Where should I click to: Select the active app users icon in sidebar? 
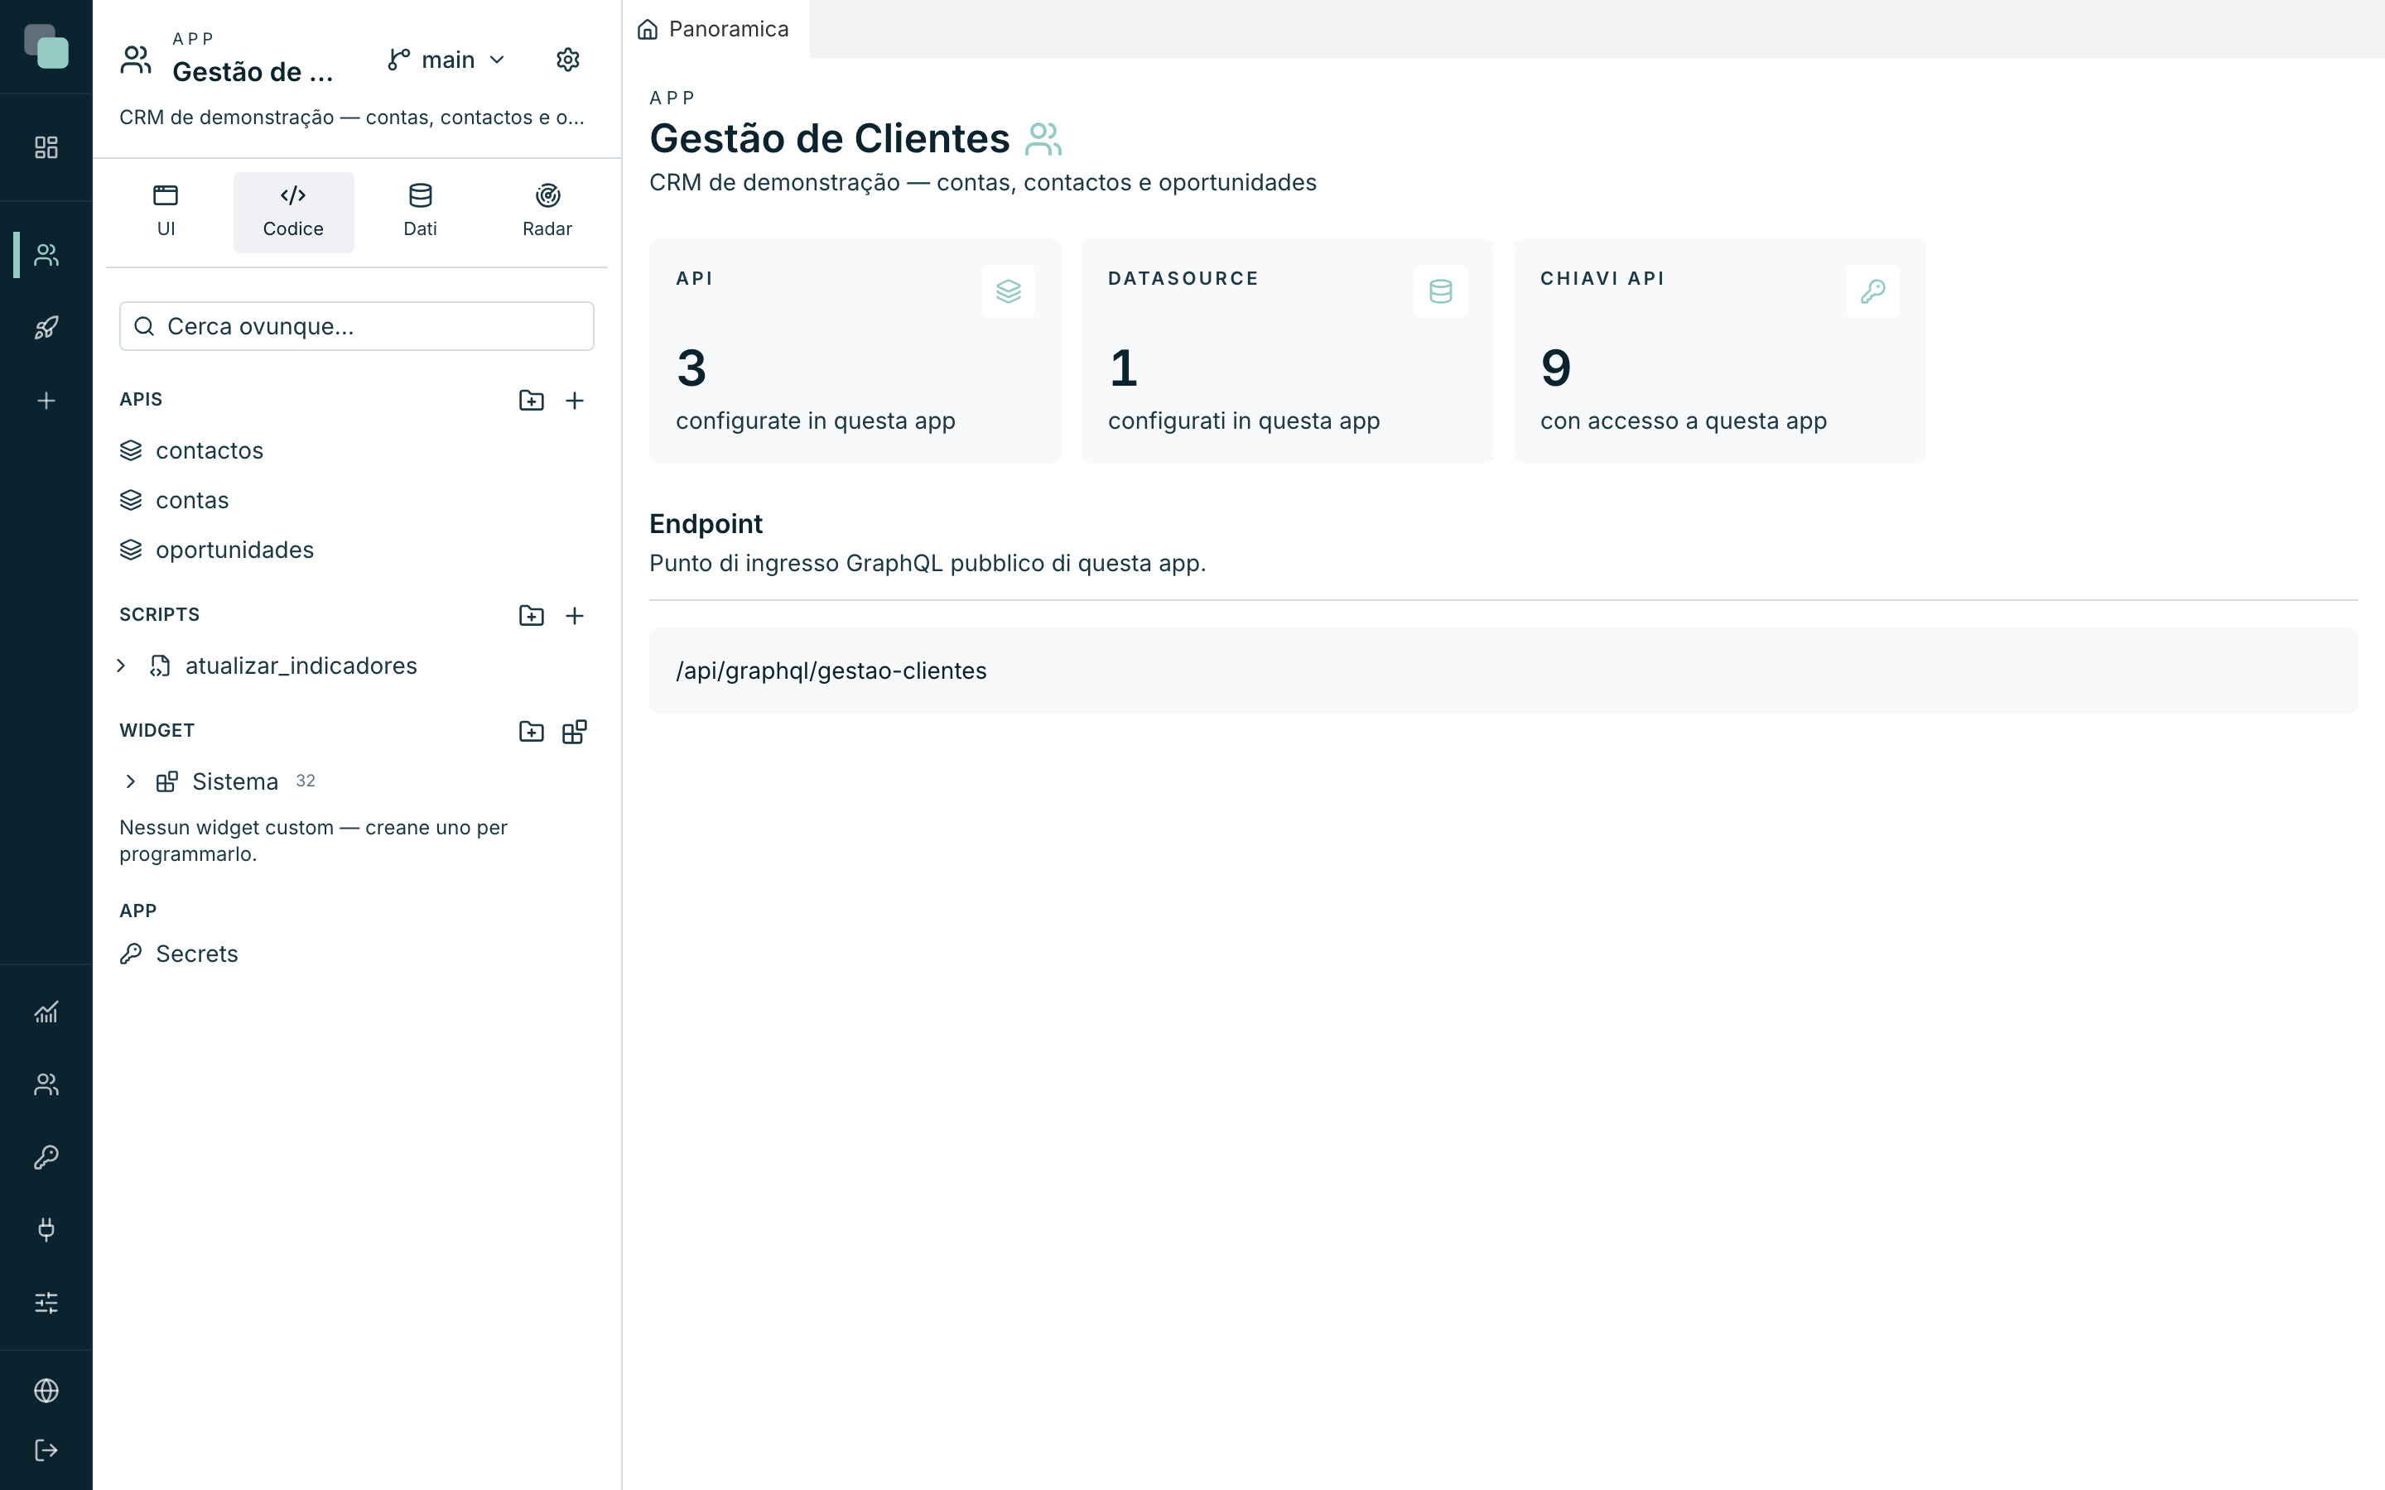(46, 255)
